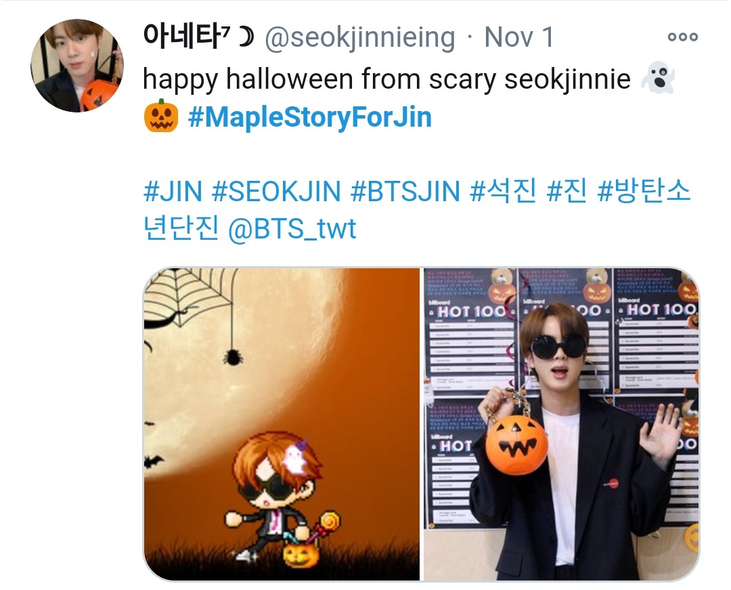Viewport: 731px width, 590px height.
Task: View the Jin with pumpkin photo
Action: 562,425
